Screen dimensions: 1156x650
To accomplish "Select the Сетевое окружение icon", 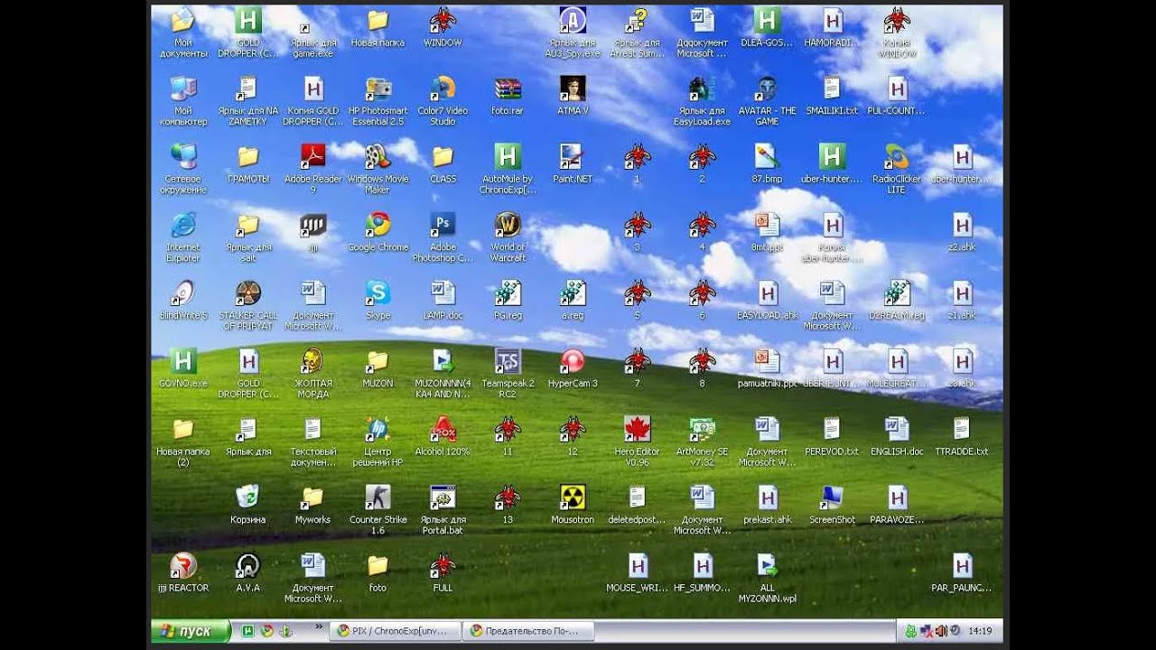I will [x=183, y=169].
